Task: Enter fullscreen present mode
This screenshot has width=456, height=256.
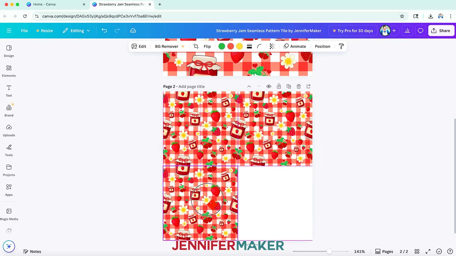Action: 428,251
